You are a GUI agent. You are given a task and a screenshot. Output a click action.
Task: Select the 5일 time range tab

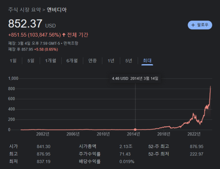(31, 60)
